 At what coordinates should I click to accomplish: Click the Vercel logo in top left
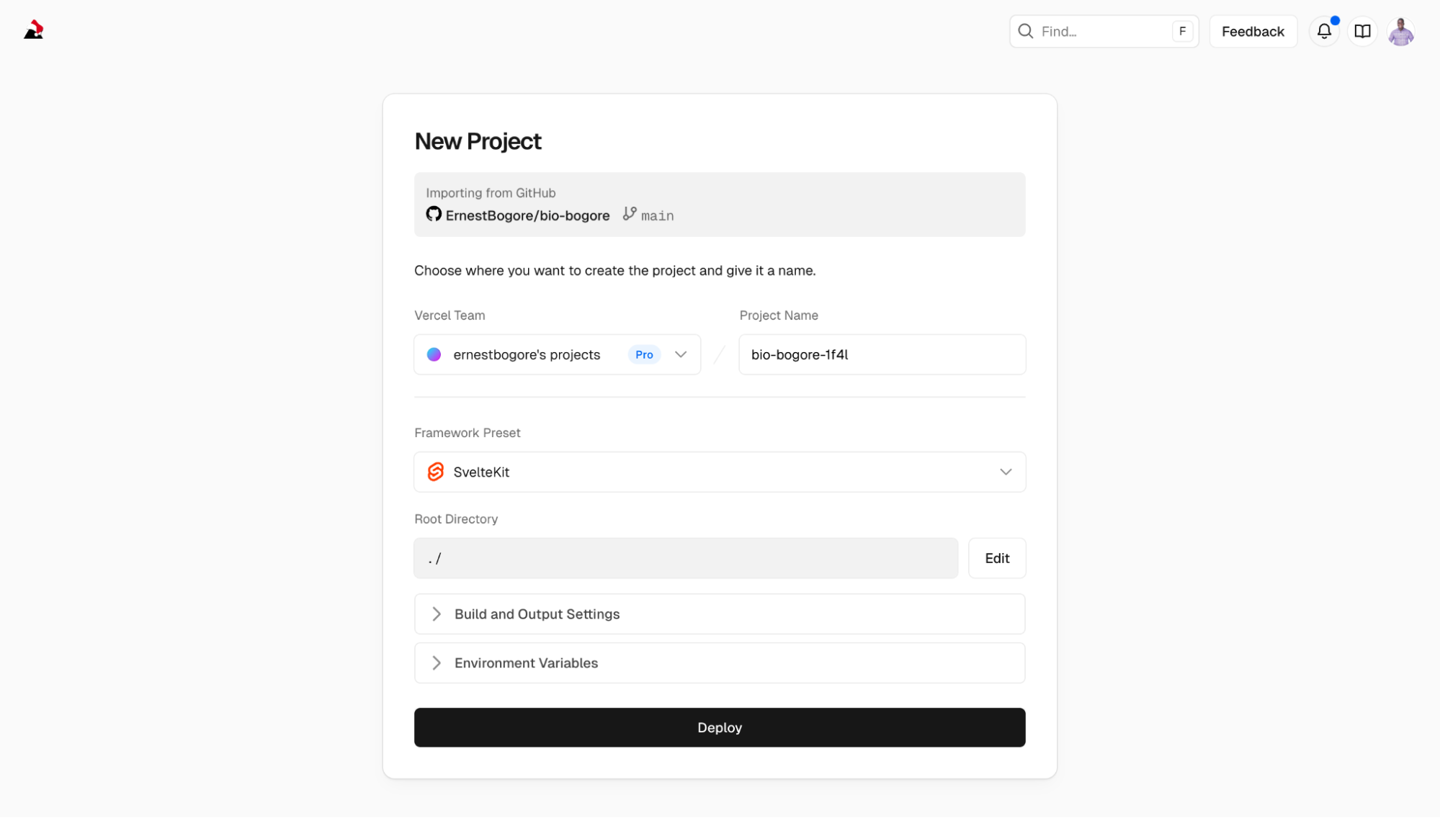pos(34,30)
